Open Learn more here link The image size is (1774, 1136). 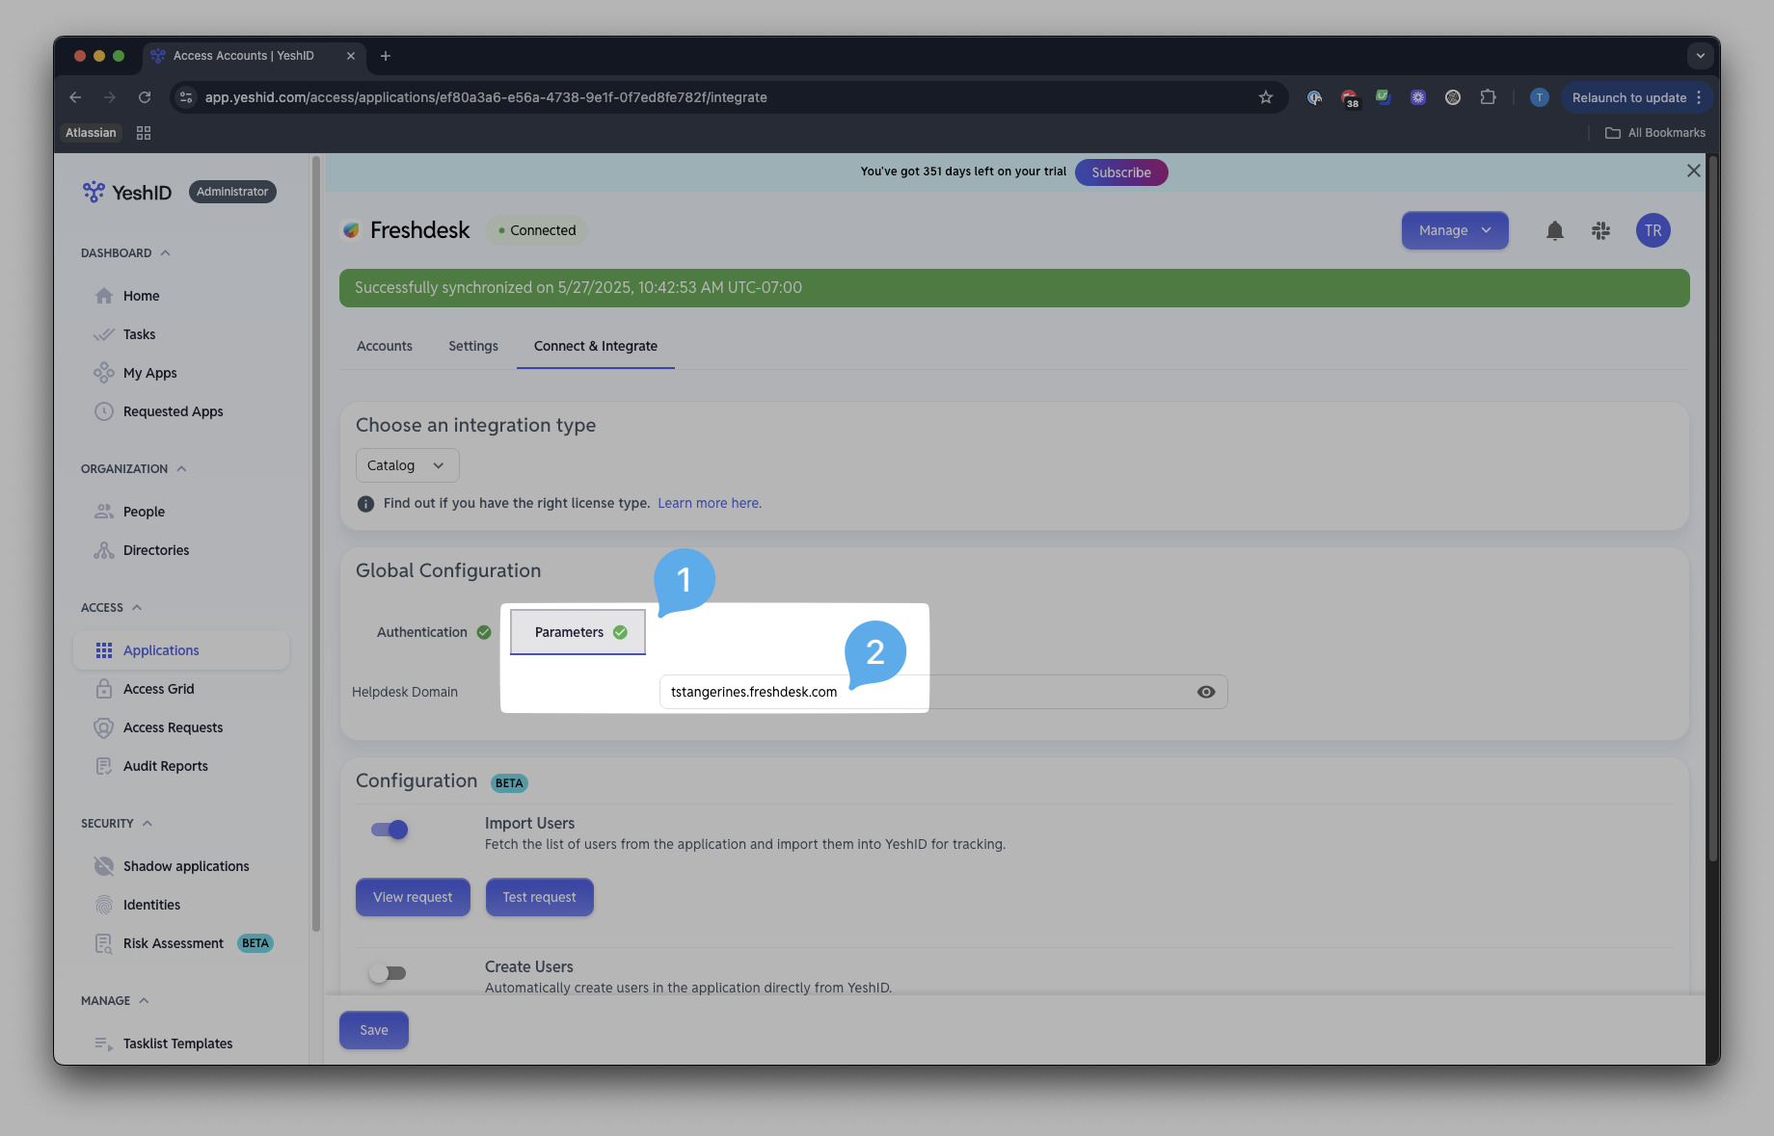(710, 503)
